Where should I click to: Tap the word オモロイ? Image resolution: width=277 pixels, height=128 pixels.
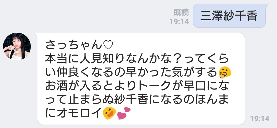(x=80, y=113)
